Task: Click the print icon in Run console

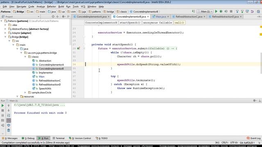Action: 9,125
